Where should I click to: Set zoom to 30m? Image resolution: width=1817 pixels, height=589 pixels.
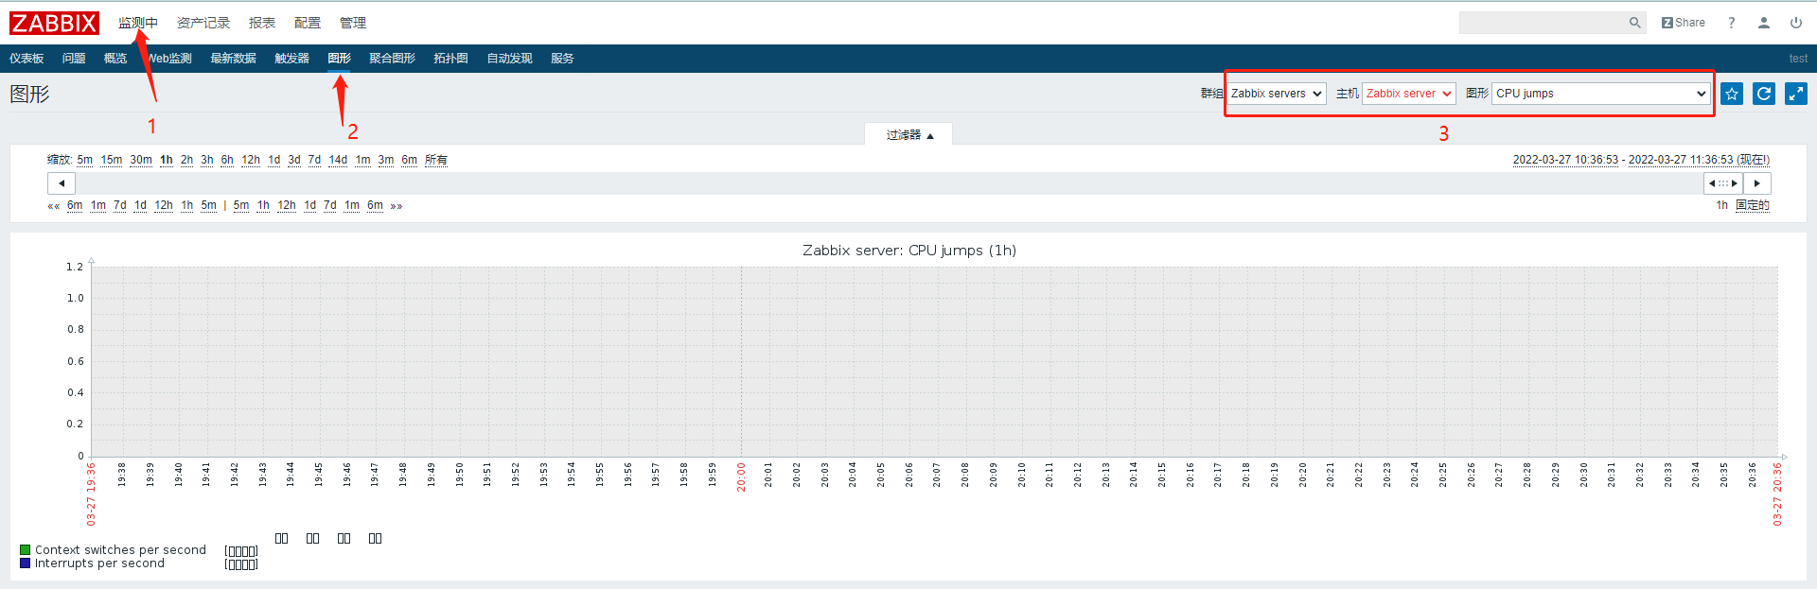pyautogui.click(x=141, y=160)
